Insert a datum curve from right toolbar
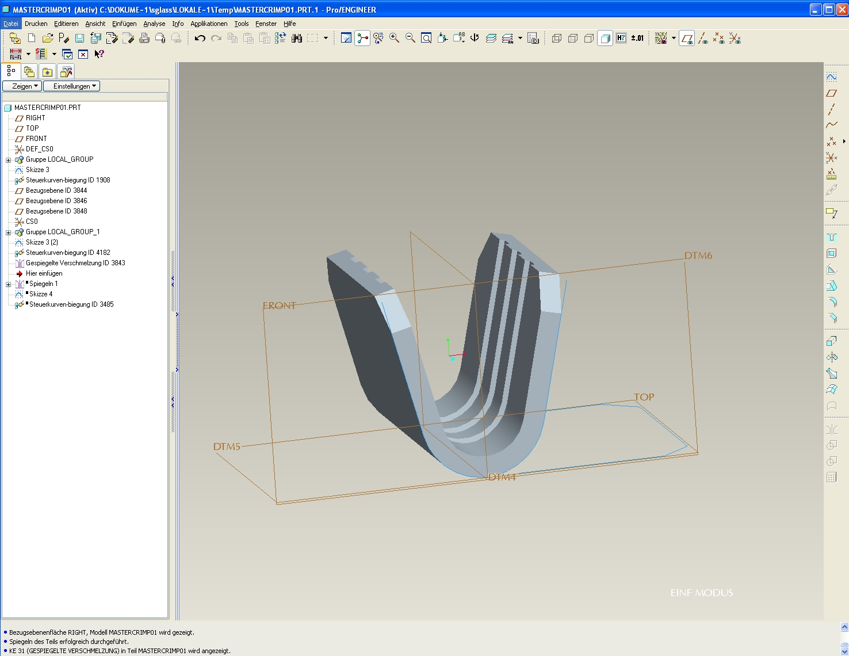This screenshot has width=849, height=656. (x=832, y=125)
